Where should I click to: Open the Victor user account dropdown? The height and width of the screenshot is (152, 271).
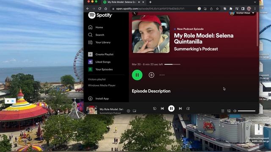(x=243, y=13)
